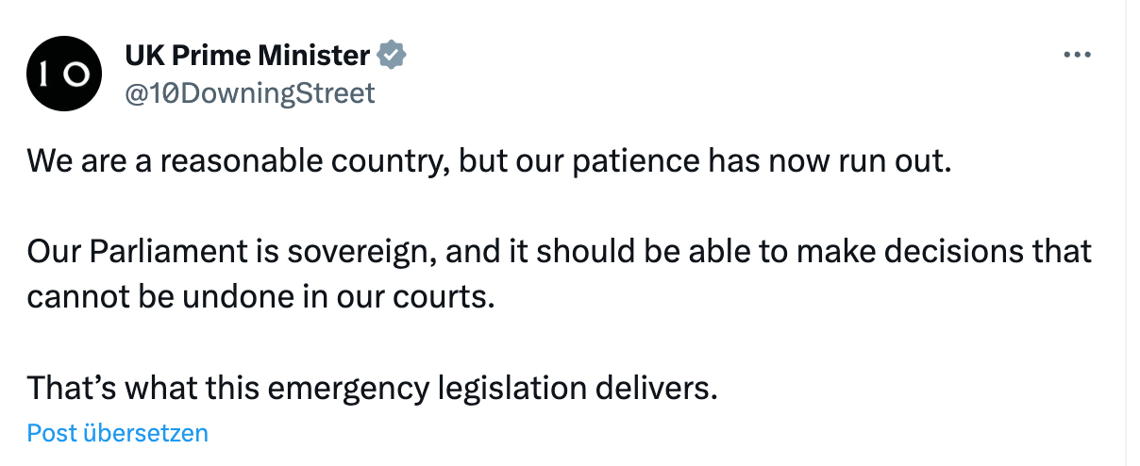The image size is (1140, 466).
Task: Click 'That's what this emergency legislation delivers.'
Action: (373, 387)
